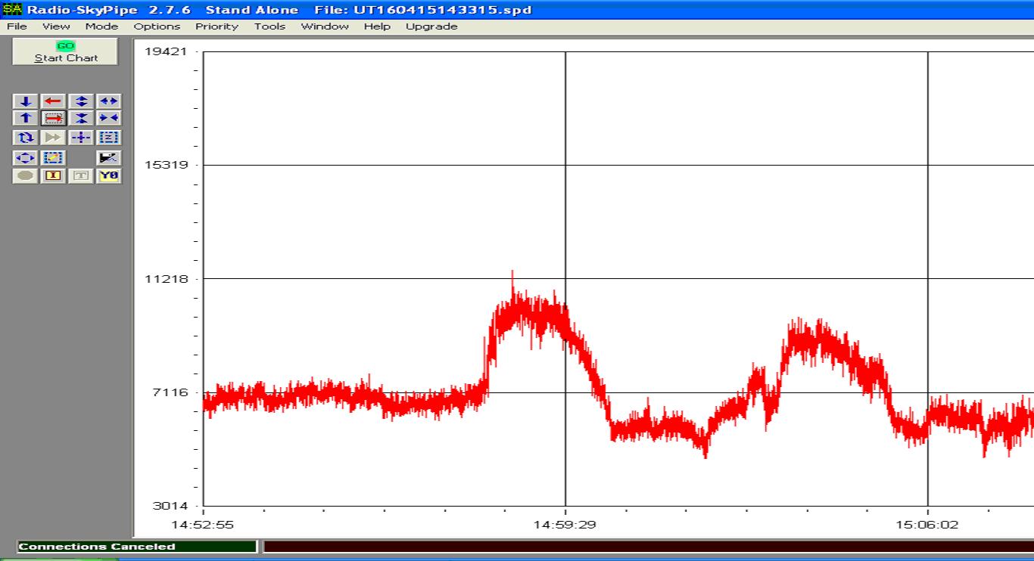Open the Help menu
This screenshot has width=1034, height=561.
coord(377,26)
